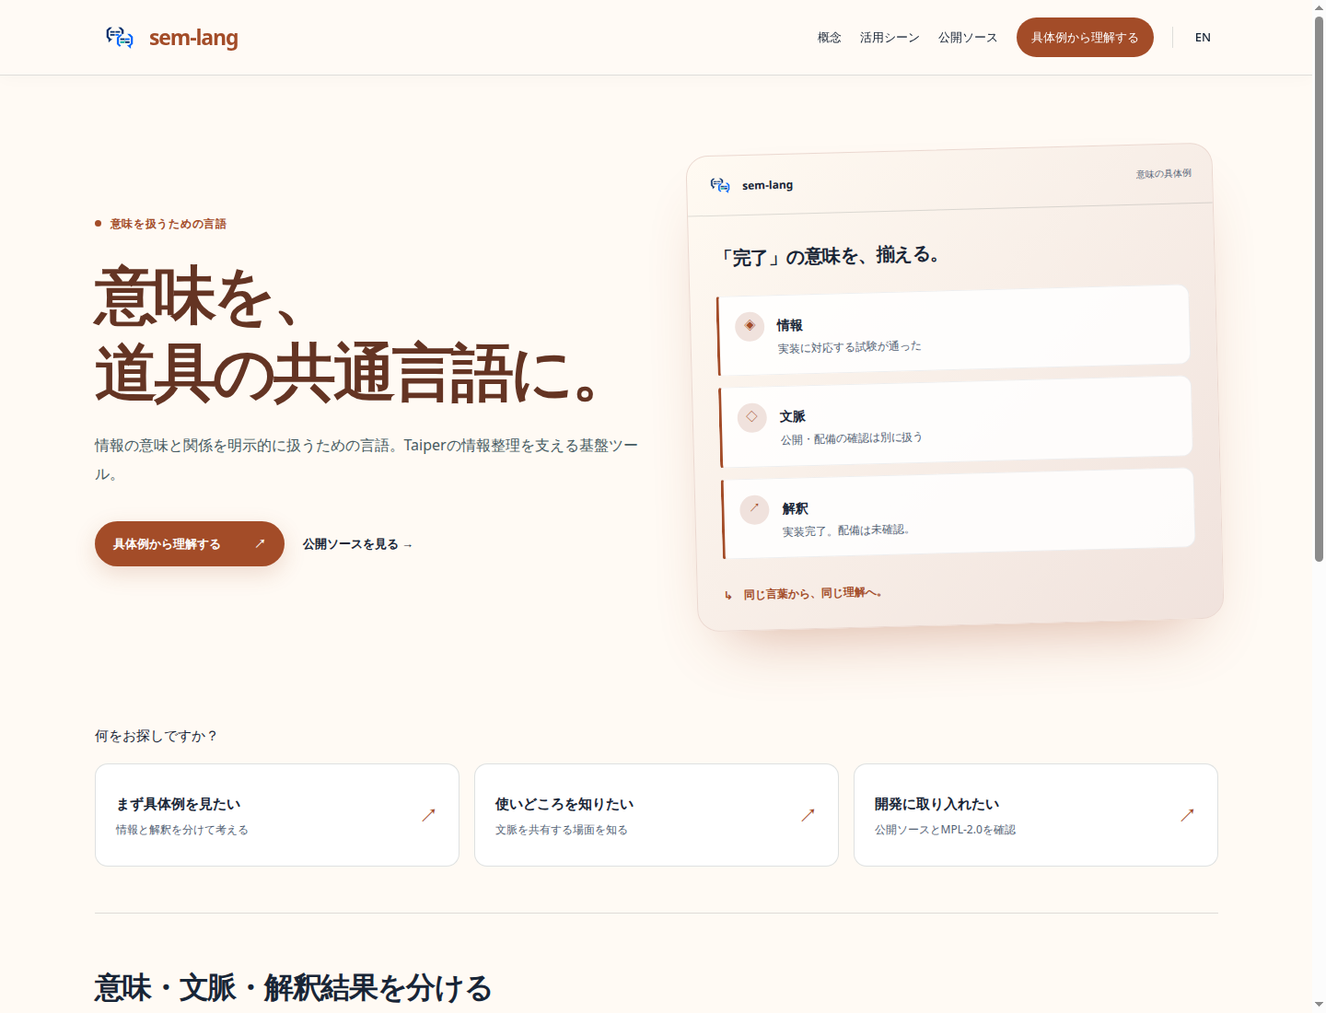Screen dimensions: 1326x1013
Task: Click arrow icon inside the hero 具体例から理解する button
Action: (x=260, y=543)
